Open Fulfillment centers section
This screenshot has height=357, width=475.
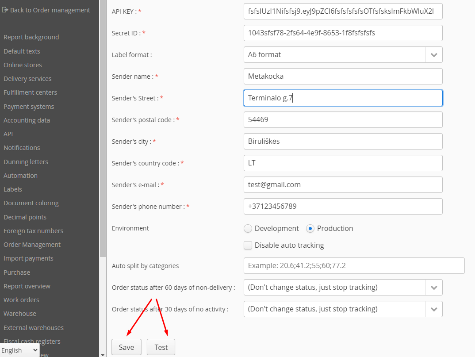click(30, 92)
